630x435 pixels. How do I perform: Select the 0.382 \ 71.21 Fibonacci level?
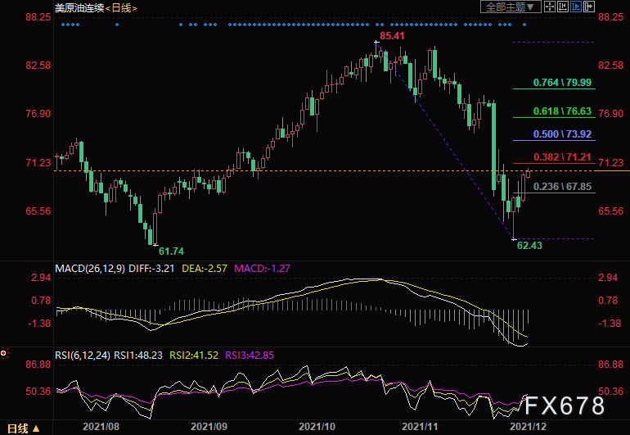pyautogui.click(x=562, y=157)
